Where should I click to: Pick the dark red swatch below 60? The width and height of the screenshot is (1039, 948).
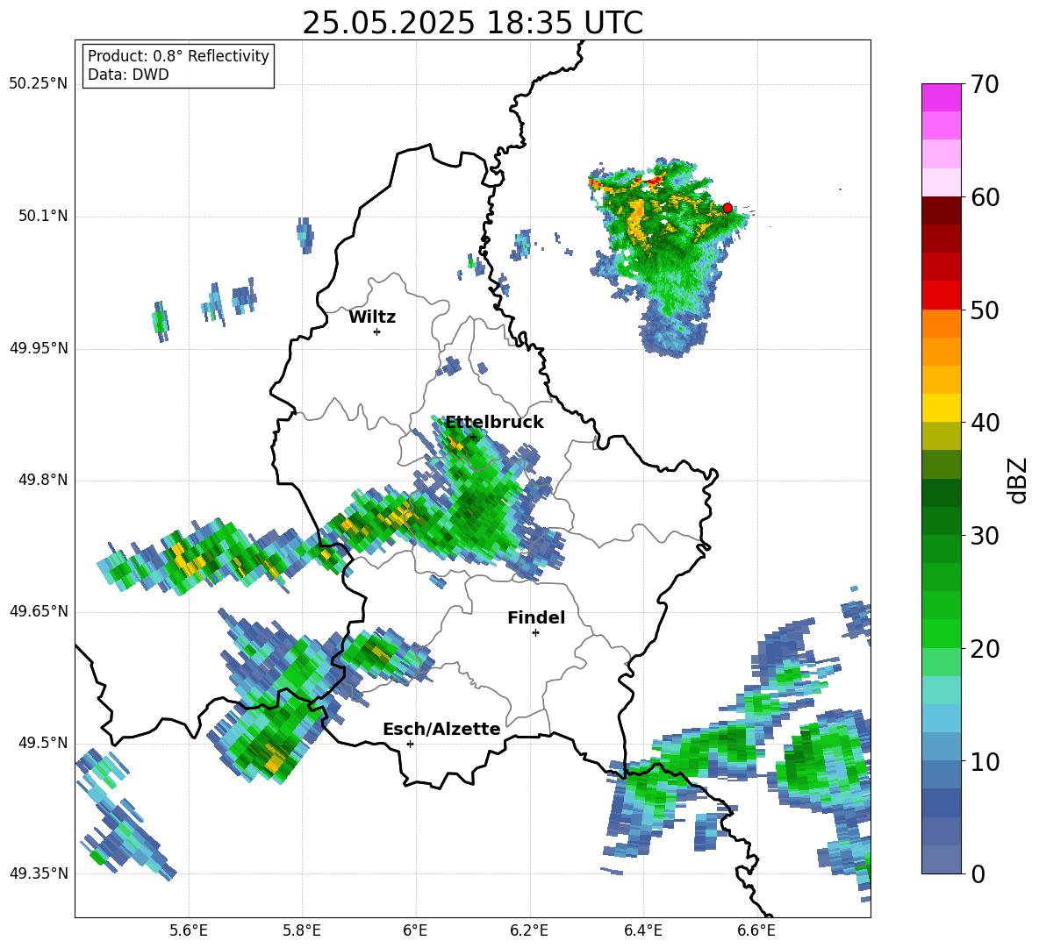pos(941,210)
